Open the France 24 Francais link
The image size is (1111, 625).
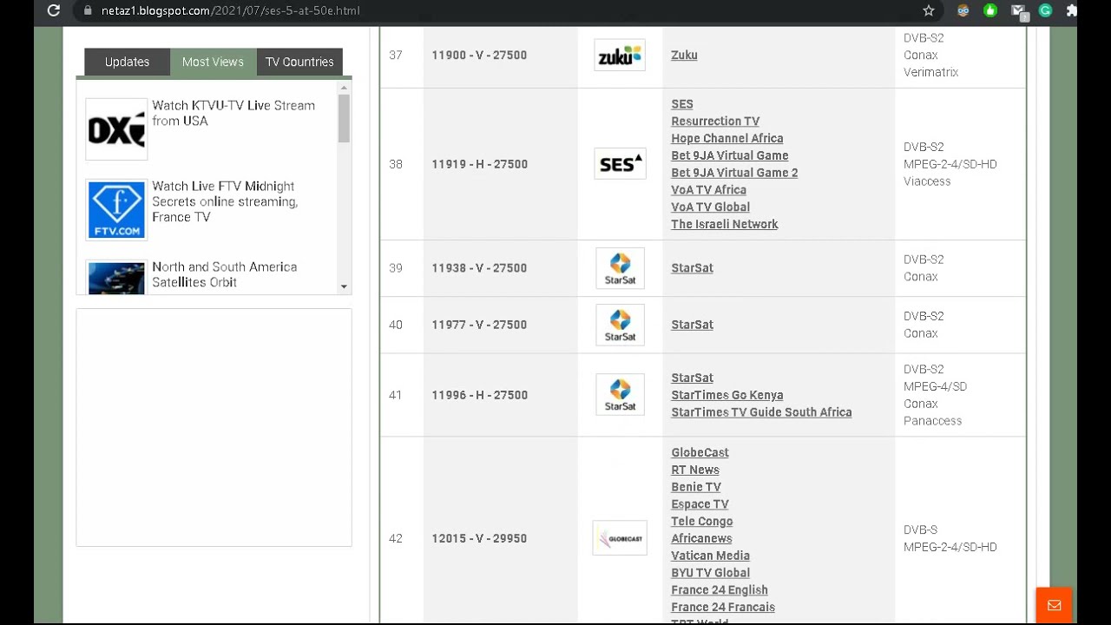(723, 608)
